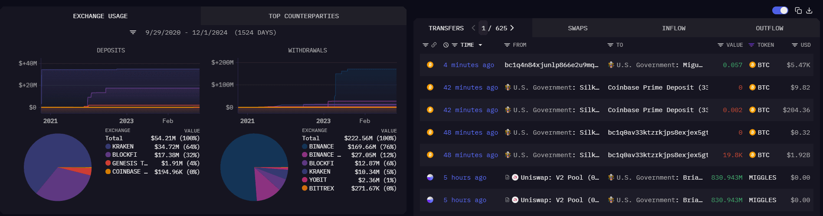Open the purple TOKEN column filter icon

click(751, 45)
